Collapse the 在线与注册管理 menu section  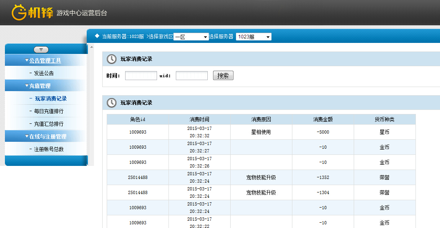pos(48,136)
